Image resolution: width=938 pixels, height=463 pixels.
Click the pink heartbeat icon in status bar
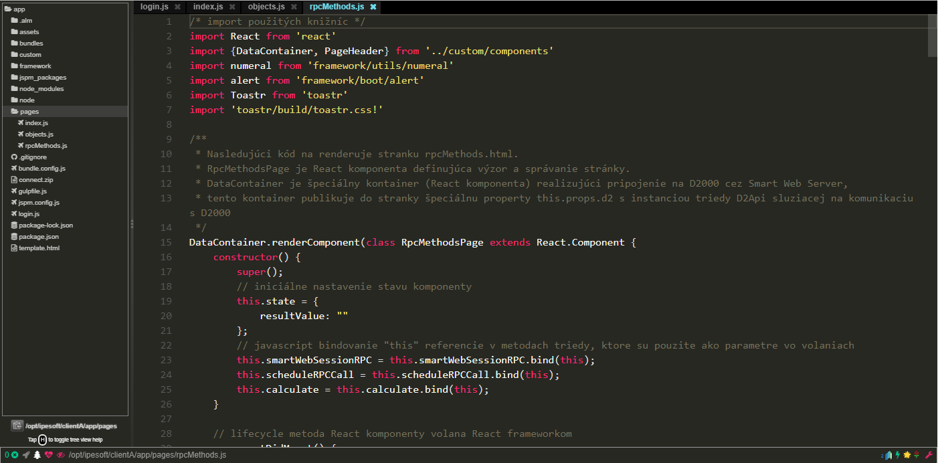pos(49,455)
